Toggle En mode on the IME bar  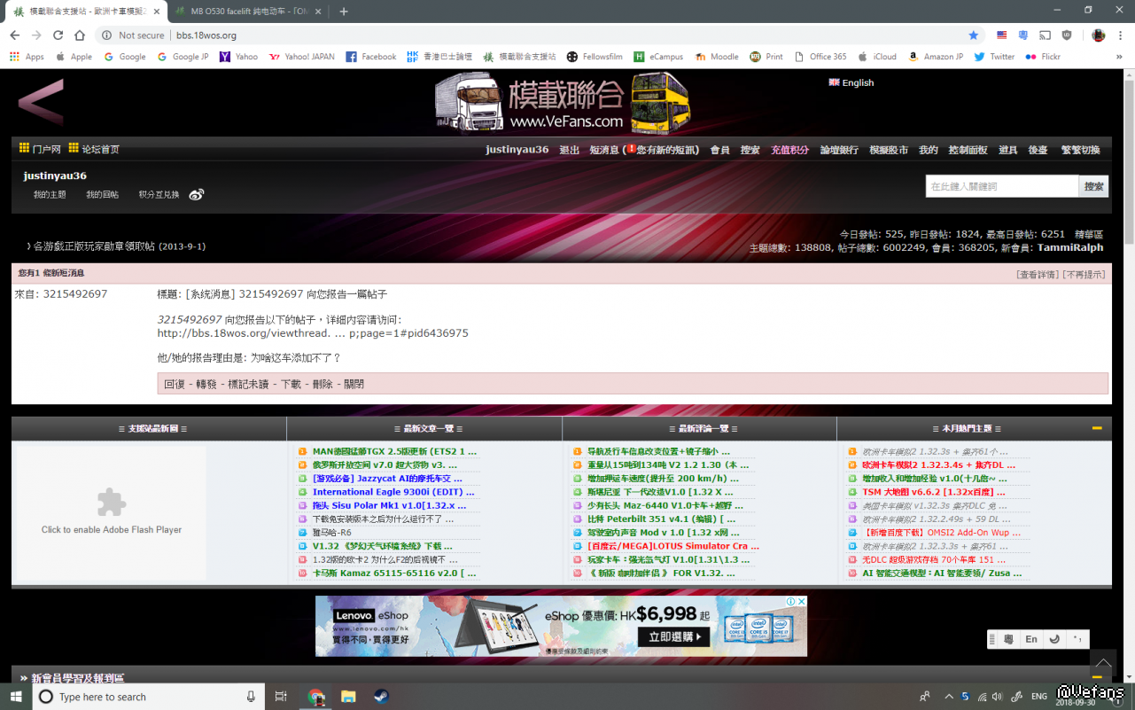click(x=1031, y=639)
